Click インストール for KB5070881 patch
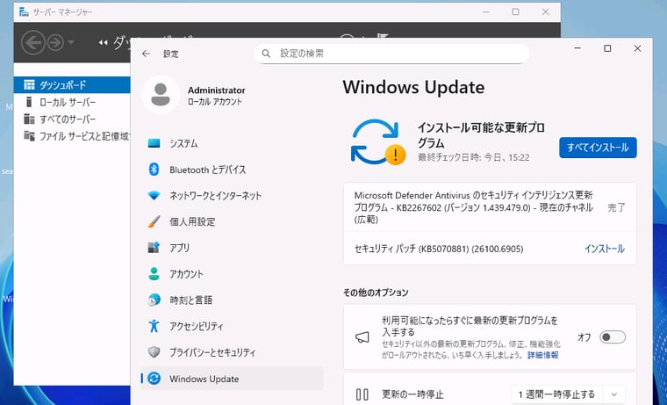The width and height of the screenshot is (667, 405). (604, 249)
